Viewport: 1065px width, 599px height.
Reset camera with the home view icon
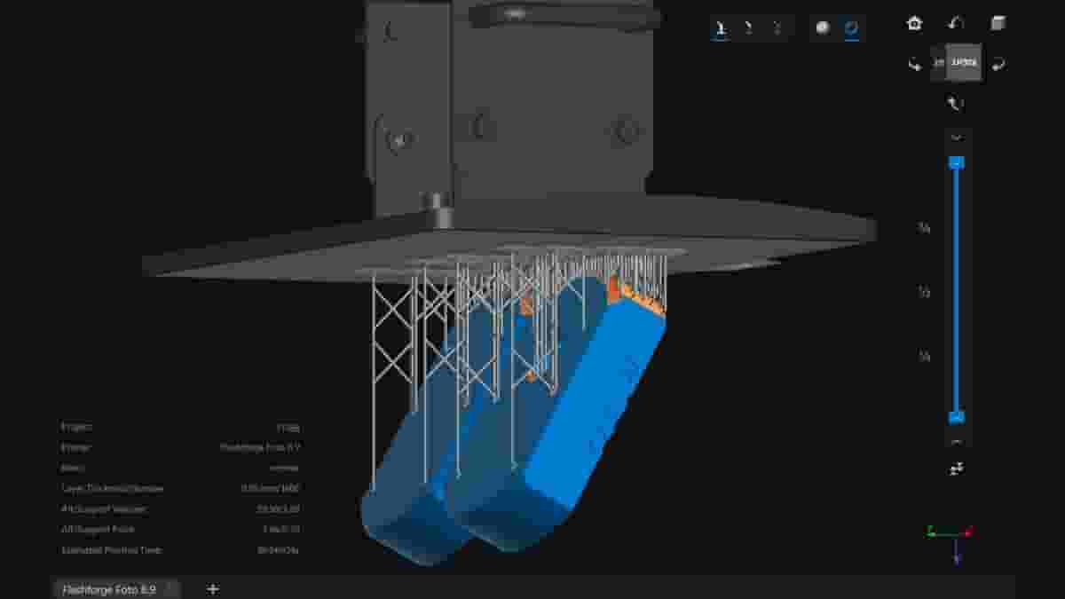pos(914,23)
